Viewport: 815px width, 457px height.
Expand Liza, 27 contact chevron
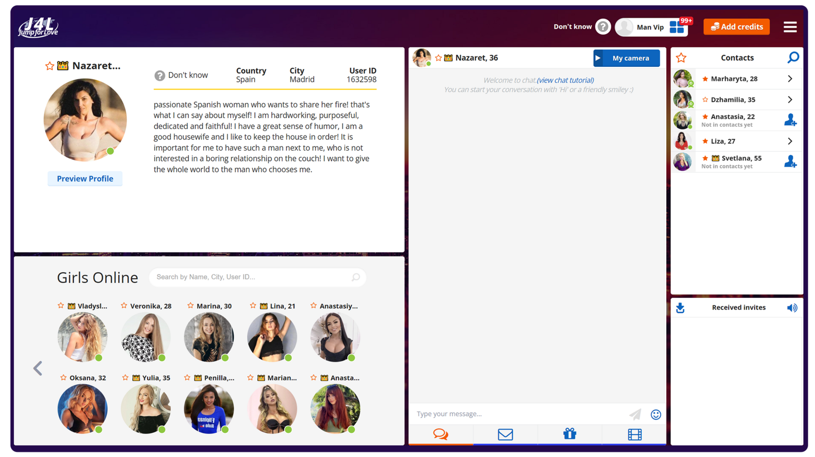coord(790,141)
